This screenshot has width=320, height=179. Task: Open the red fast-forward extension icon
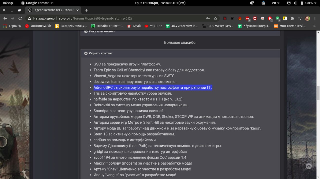255,18
